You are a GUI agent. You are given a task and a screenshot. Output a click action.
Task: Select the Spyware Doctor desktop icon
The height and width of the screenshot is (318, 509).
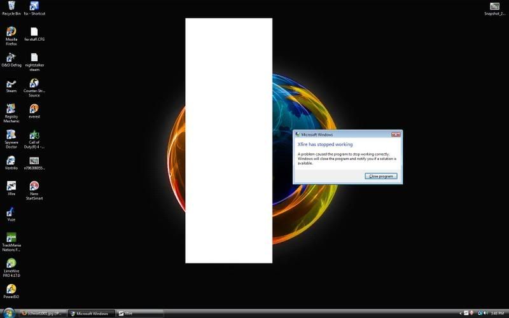tap(11, 139)
